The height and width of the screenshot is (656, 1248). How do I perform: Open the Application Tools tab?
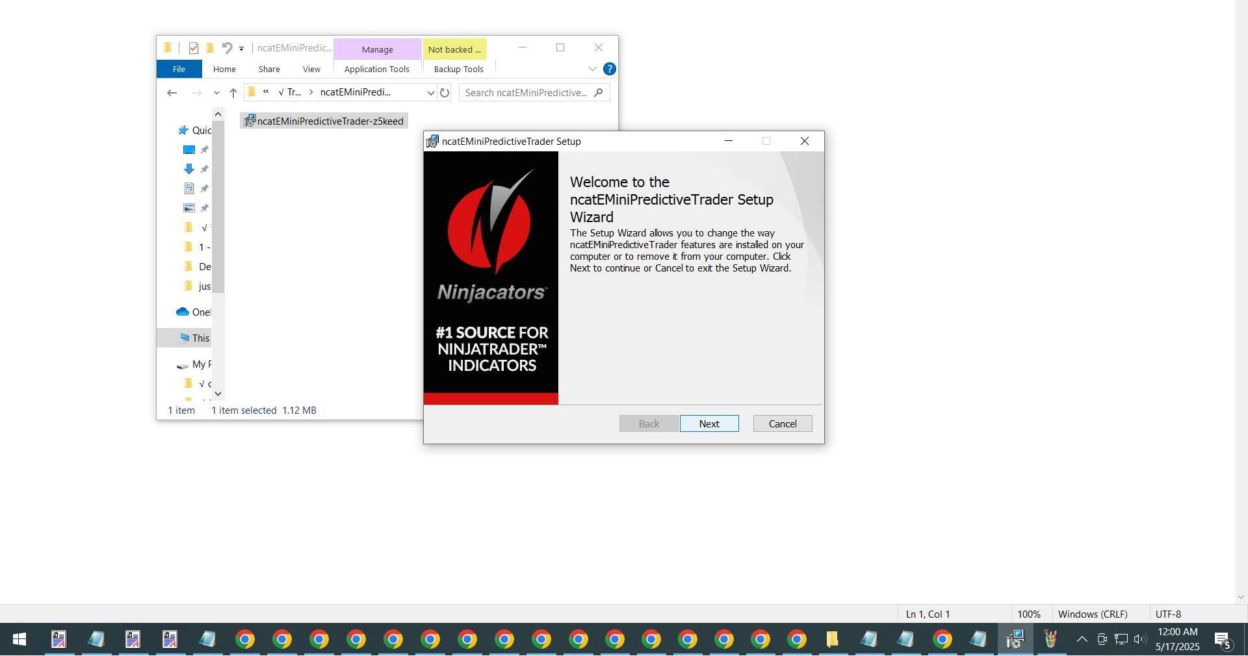click(x=377, y=69)
